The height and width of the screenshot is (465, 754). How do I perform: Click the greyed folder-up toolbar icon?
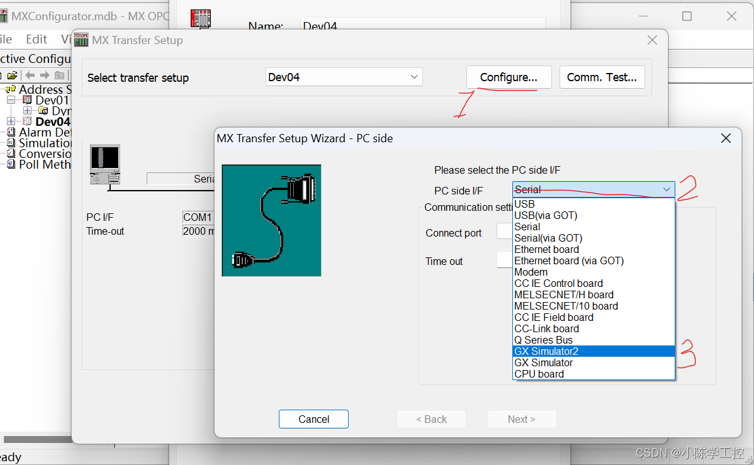click(60, 75)
